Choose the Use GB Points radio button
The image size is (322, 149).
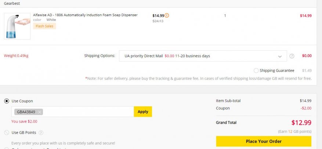(7, 132)
